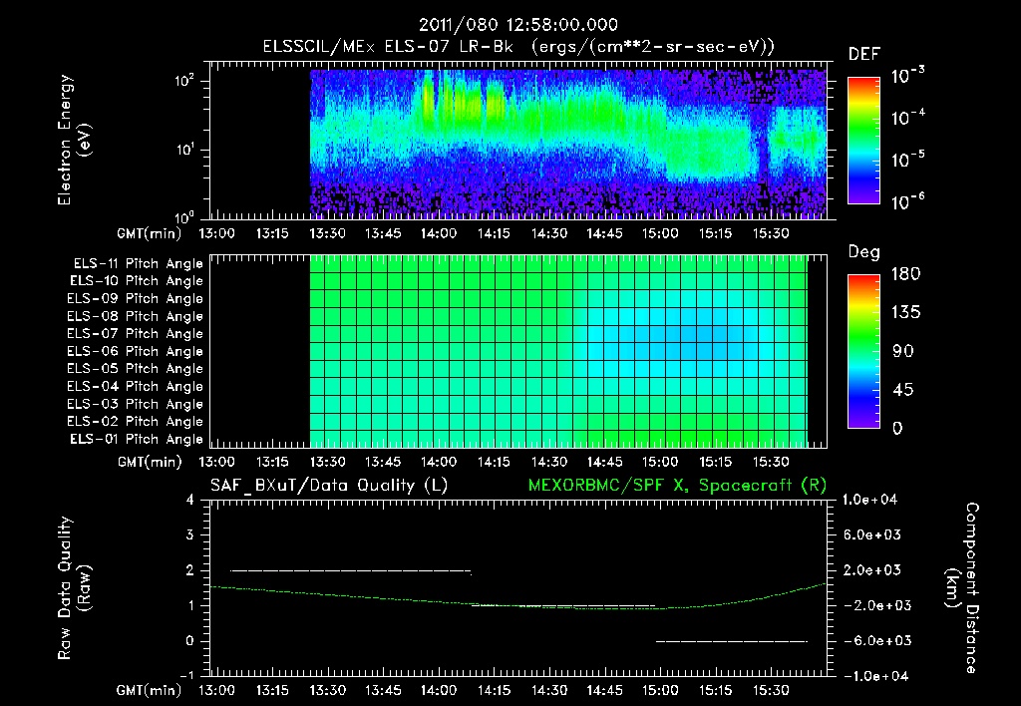The height and width of the screenshot is (706, 1021).
Task: Click the 'ELS-08 Pitch Angle' row label
Action: click(x=136, y=316)
